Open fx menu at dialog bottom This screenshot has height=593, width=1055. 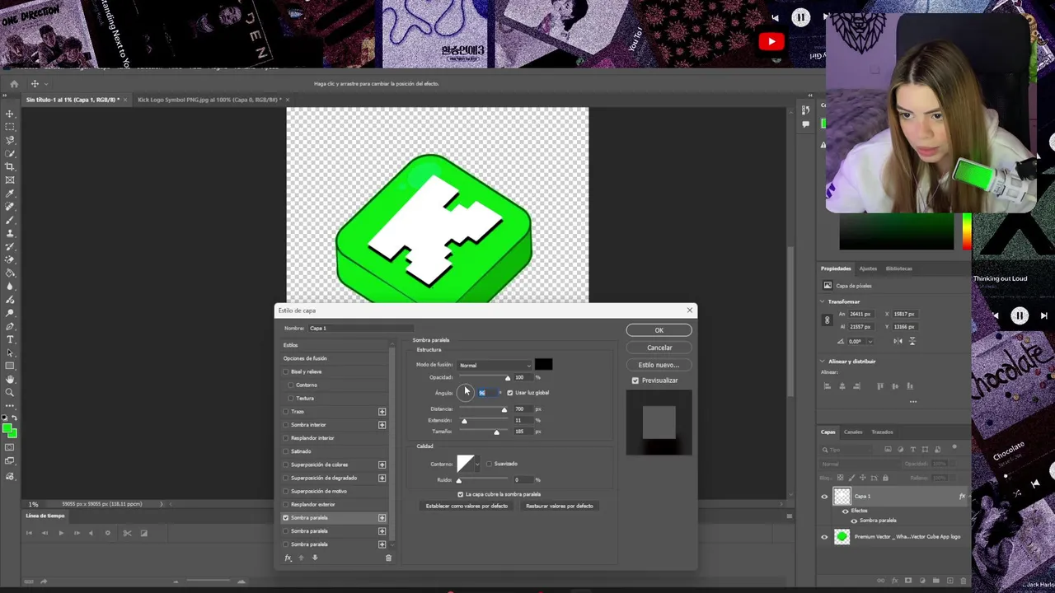(x=288, y=558)
